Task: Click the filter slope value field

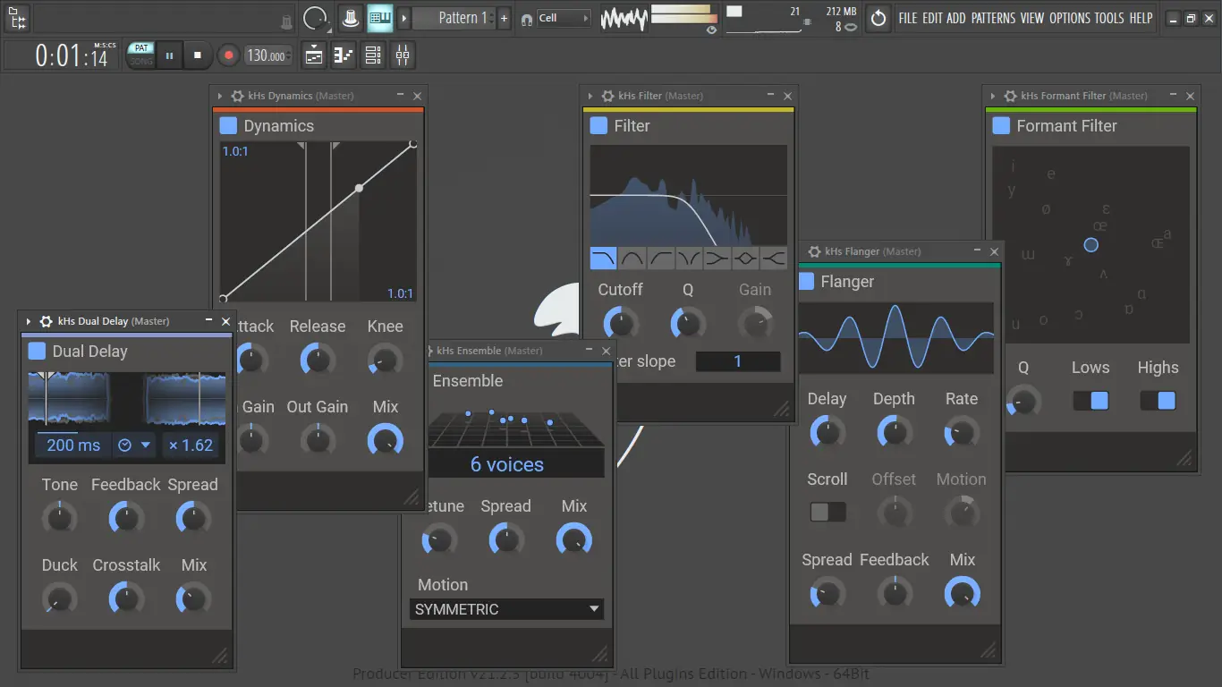Action: (738, 361)
